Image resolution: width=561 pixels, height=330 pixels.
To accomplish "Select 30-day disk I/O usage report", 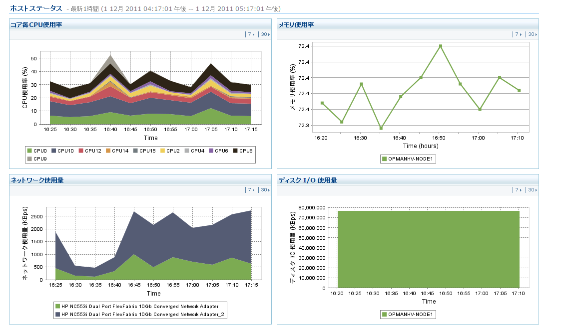I will (x=533, y=189).
